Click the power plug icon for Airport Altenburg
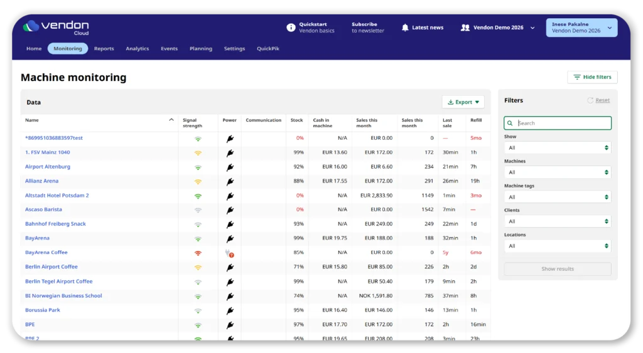Viewport: 643px width, 353px height. pyautogui.click(x=230, y=167)
